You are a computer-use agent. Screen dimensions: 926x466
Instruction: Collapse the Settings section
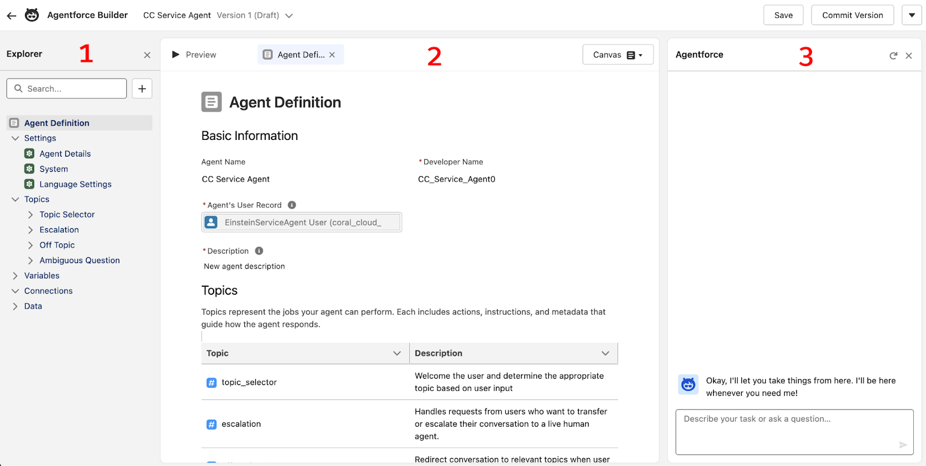[15, 138]
